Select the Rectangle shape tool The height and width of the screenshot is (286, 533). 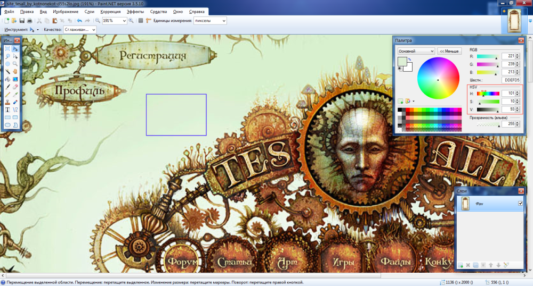click(x=7, y=117)
